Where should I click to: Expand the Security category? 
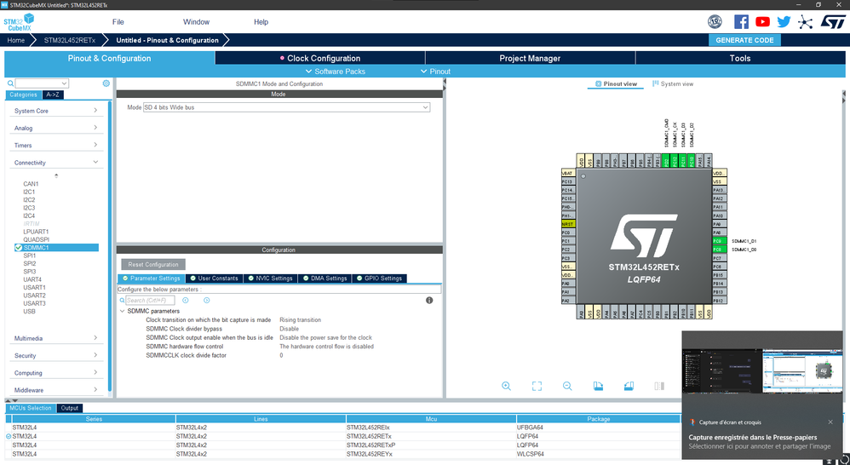click(x=56, y=355)
